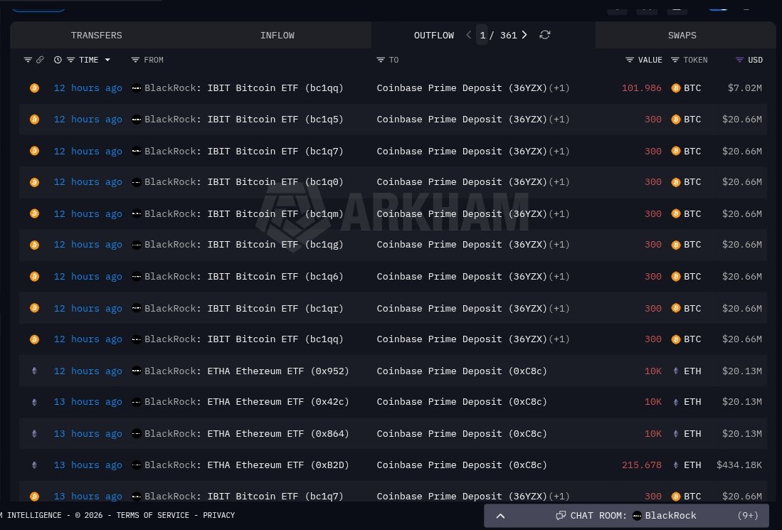This screenshot has height=530, width=782.
Task: Click the USD column filter icon
Action: click(x=740, y=60)
